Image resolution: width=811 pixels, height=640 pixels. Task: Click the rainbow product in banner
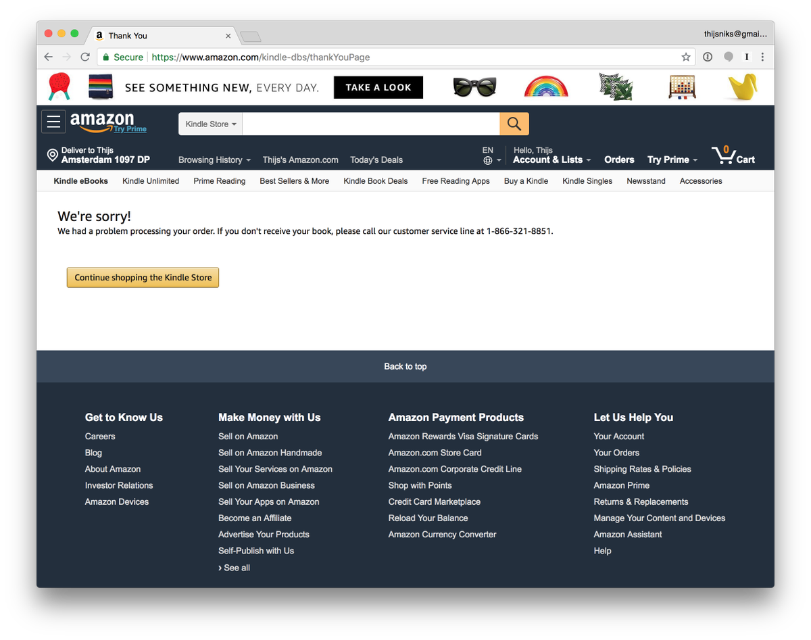click(546, 87)
